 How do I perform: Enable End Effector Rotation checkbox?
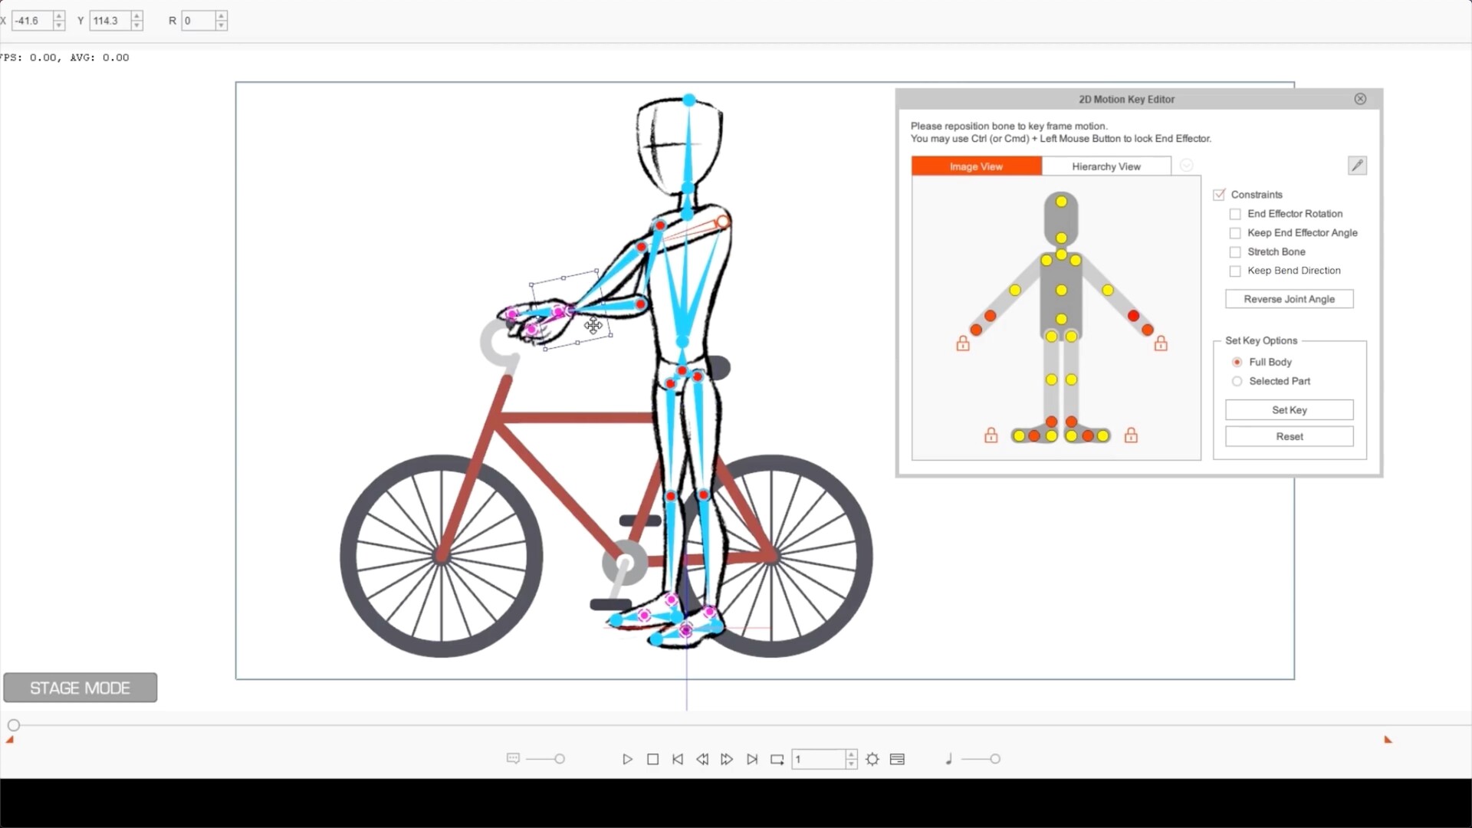[x=1235, y=214]
